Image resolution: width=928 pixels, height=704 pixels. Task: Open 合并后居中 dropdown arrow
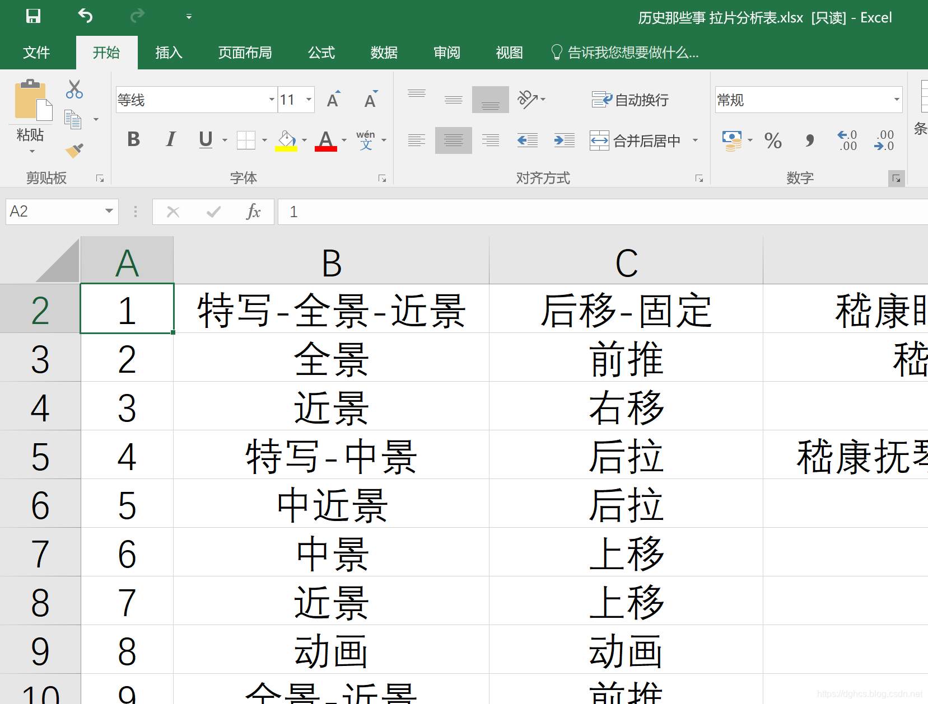tap(695, 140)
